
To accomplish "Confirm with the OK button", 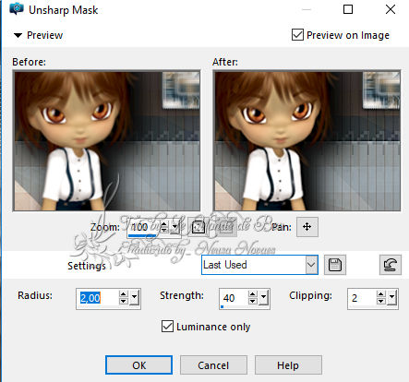I will [138, 365].
